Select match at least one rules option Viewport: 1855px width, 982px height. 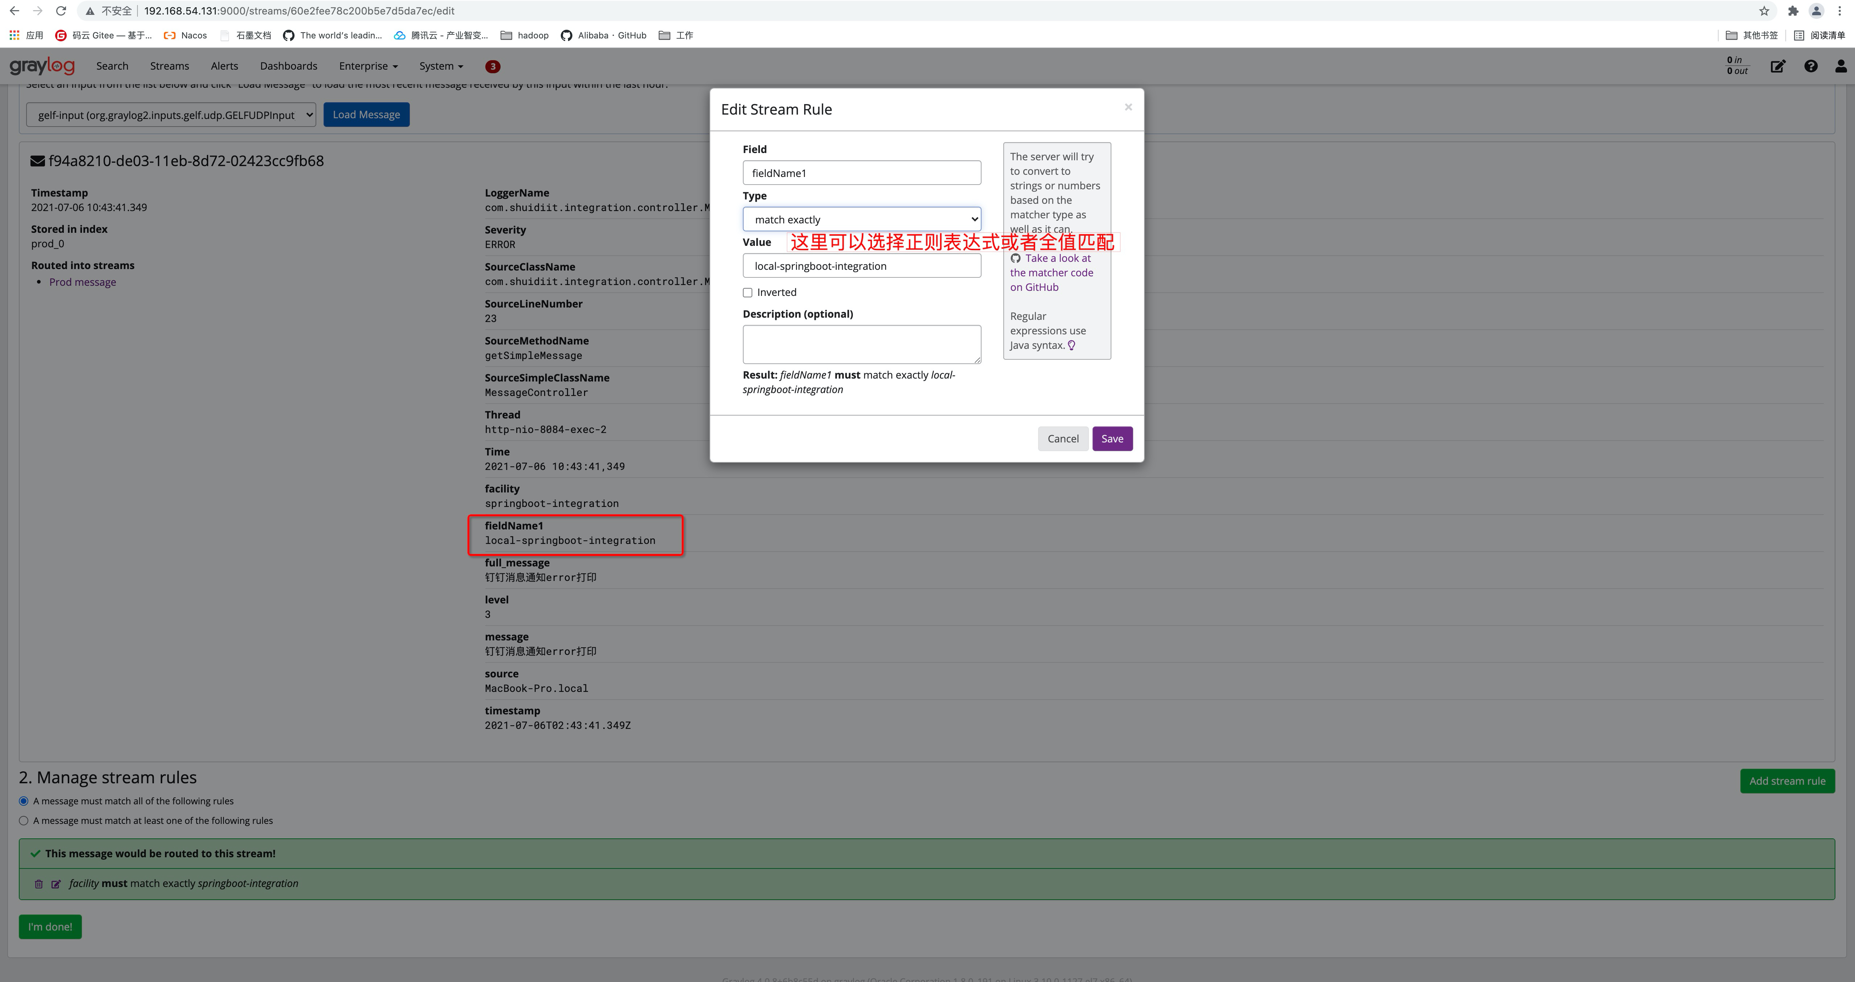tap(23, 820)
